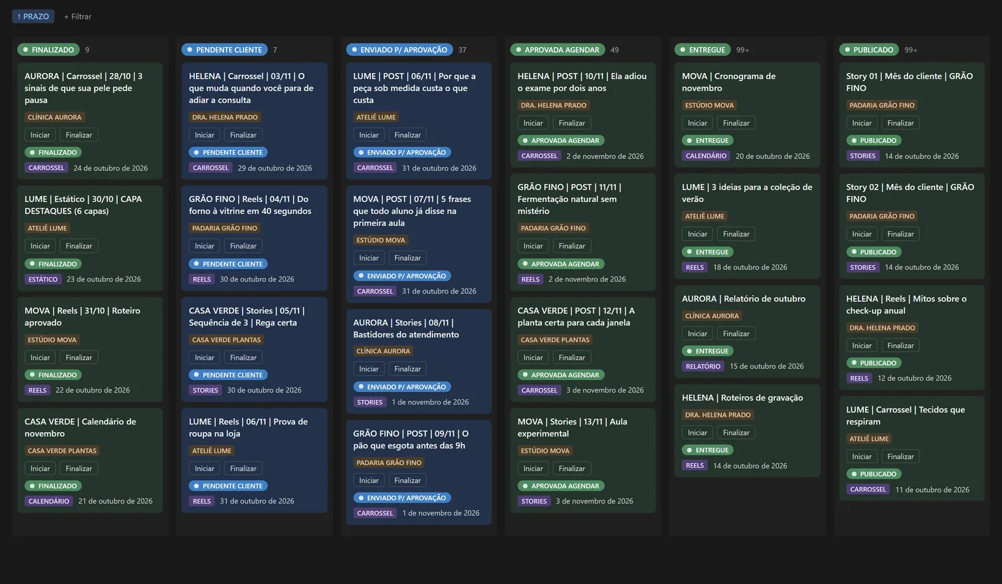The height and width of the screenshot is (584, 1002).
Task: Click the CLÍNICA AURORA tag on the AURORA Carrossel card
Action: click(x=54, y=117)
